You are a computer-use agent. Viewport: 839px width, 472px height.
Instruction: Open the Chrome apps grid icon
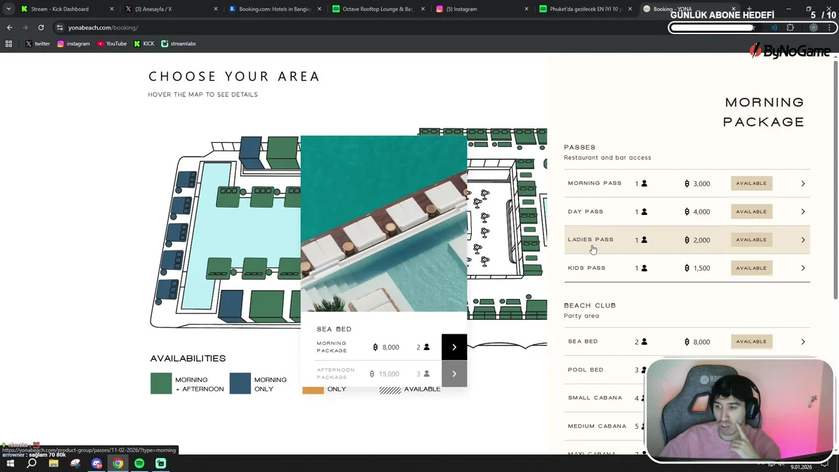click(9, 44)
